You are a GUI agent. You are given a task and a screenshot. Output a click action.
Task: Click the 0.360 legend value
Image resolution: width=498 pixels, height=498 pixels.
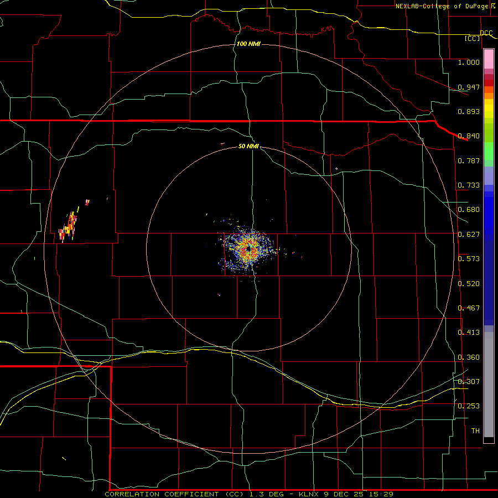(469, 357)
